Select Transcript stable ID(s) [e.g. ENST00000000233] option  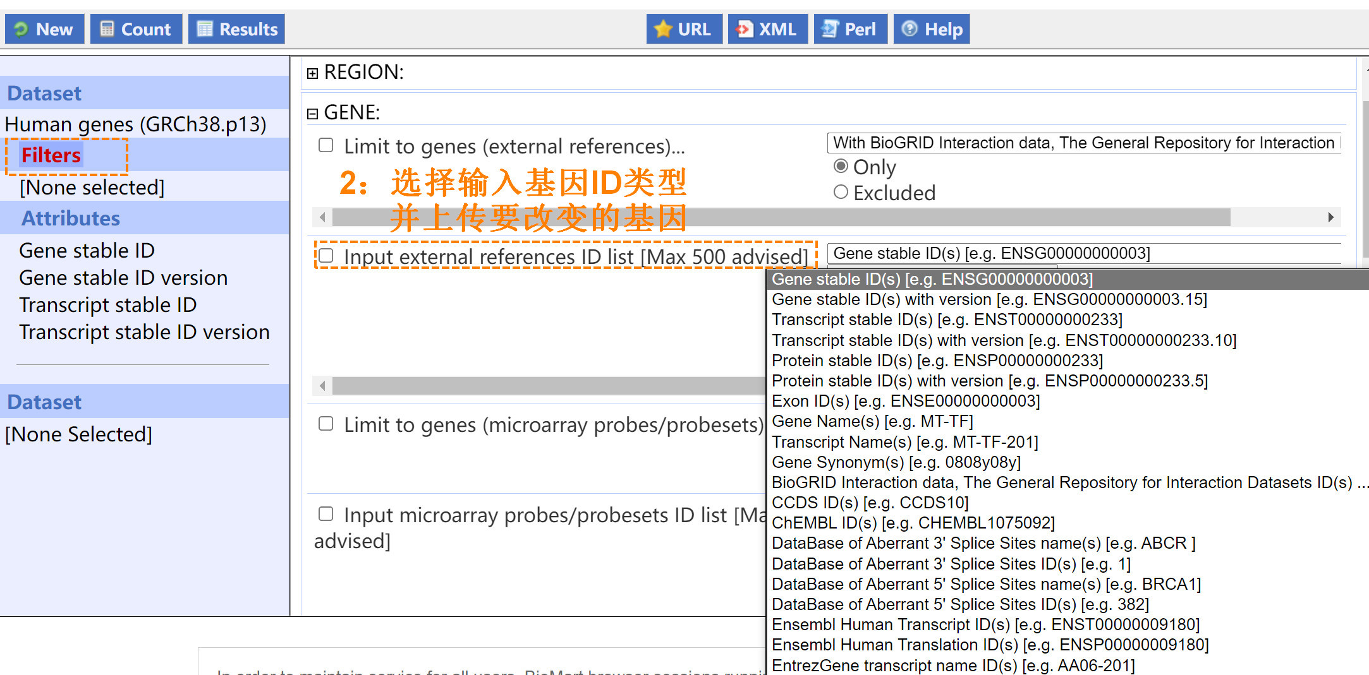tap(1068, 320)
